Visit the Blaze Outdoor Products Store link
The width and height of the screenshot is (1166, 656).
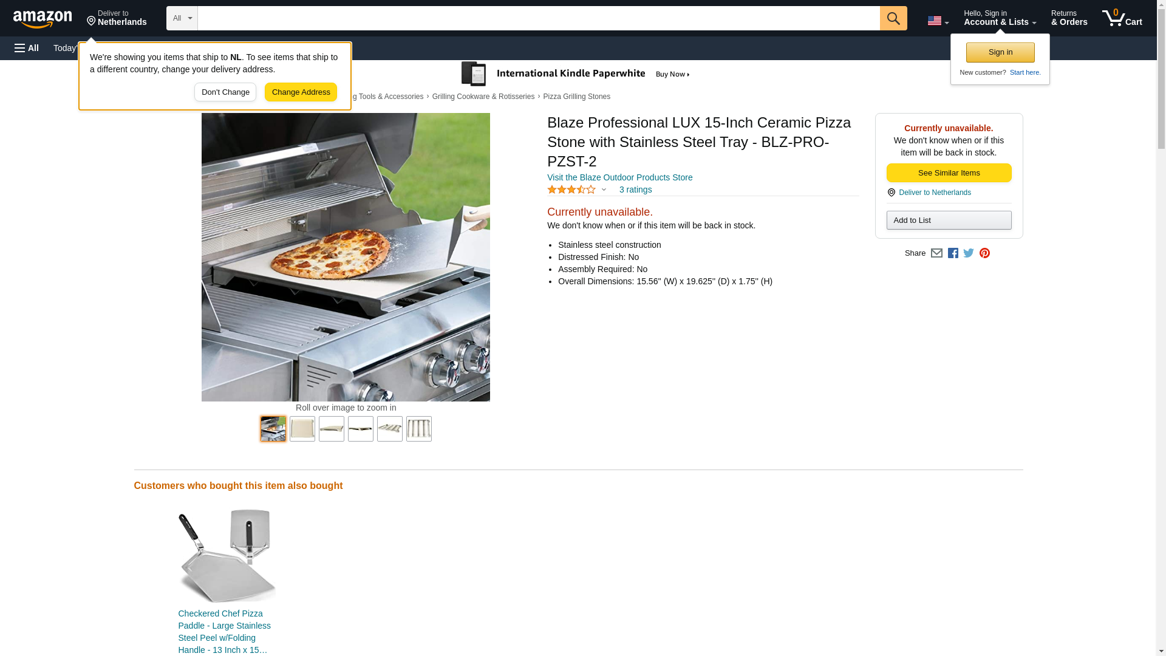click(x=619, y=177)
